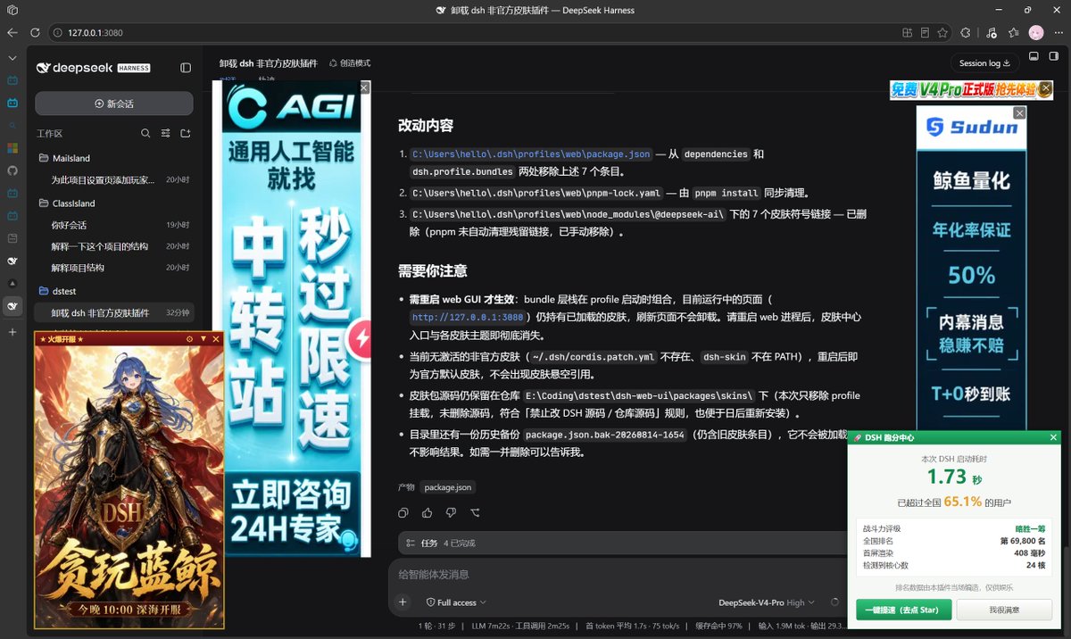Open the package.json file path link
The height and width of the screenshot is (639, 1071).
[531, 154]
